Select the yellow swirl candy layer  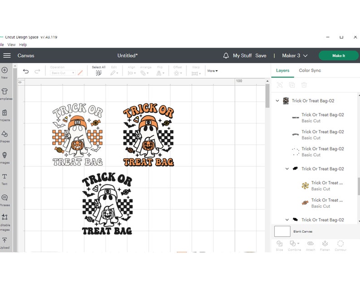point(322,185)
